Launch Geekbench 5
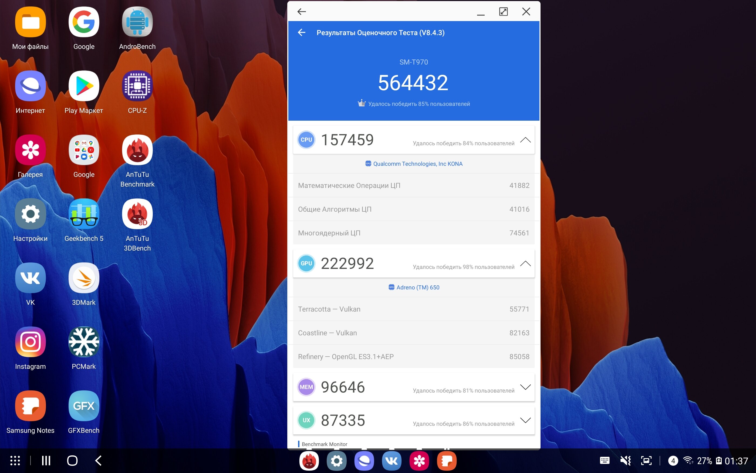 coord(84,214)
